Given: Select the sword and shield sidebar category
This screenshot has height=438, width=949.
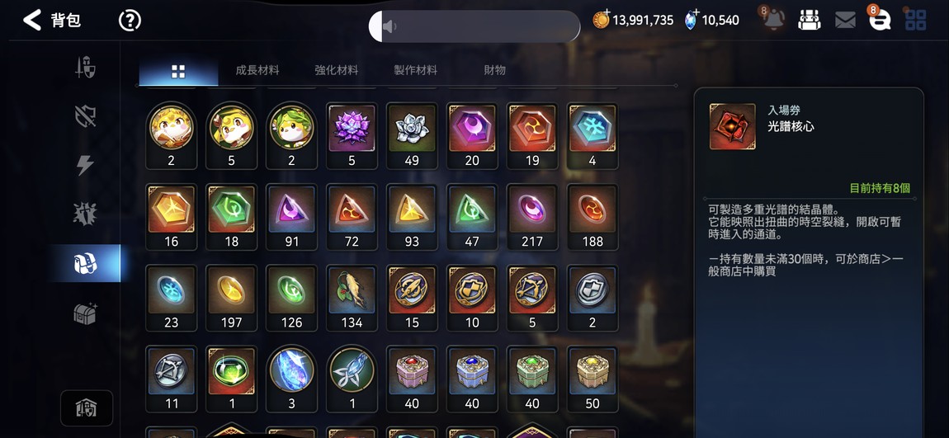Looking at the screenshot, I should [x=85, y=67].
